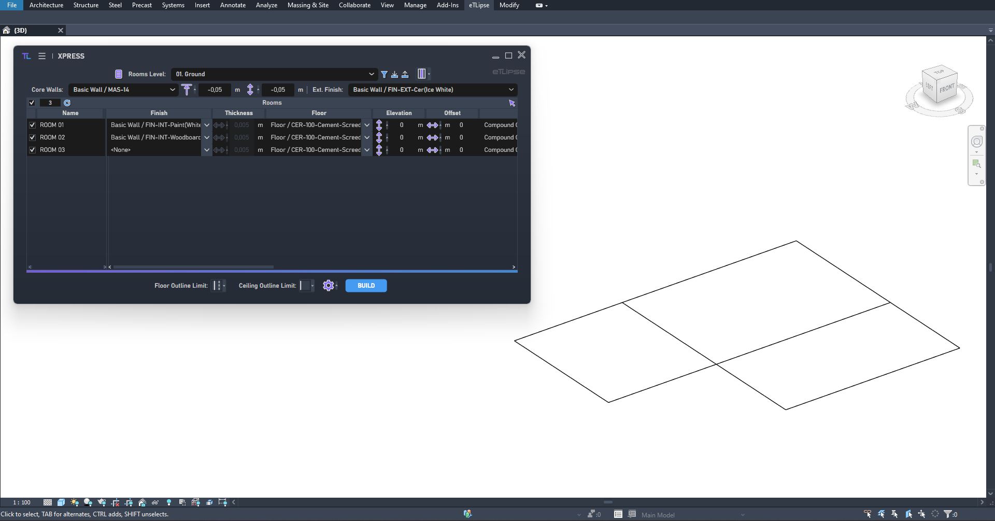Click the Temporary Hide/Isolate glasses icon
The width and height of the screenshot is (995, 521).
point(155,502)
